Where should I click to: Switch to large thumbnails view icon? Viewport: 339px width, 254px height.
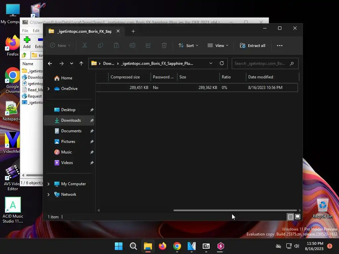click(x=298, y=216)
